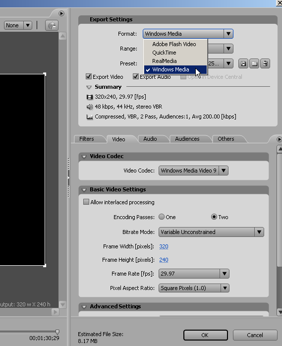282x346 pixels.
Task: Open the Range dropdown arrow
Action: (228, 49)
